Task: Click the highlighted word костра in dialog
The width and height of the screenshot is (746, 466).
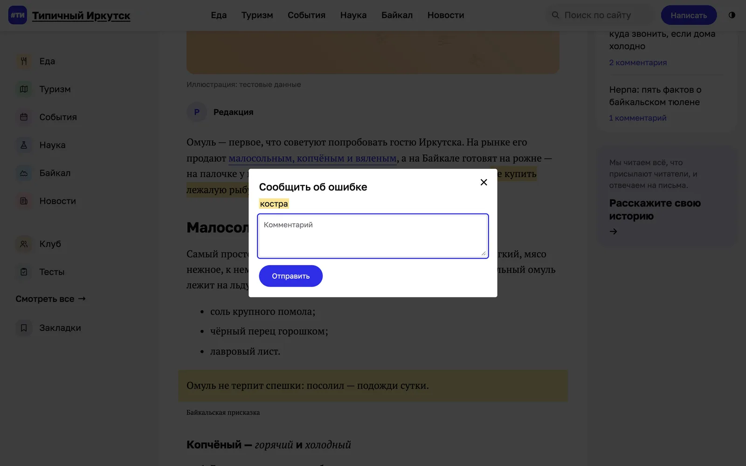Action: click(274, 204)
